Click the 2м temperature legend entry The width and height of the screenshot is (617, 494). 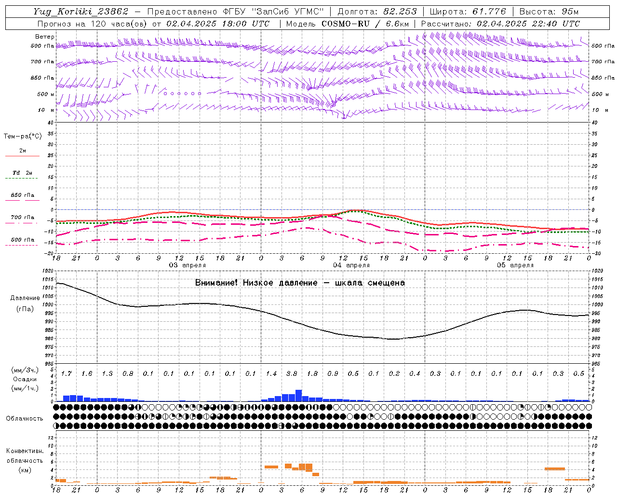tap(23, 151)
